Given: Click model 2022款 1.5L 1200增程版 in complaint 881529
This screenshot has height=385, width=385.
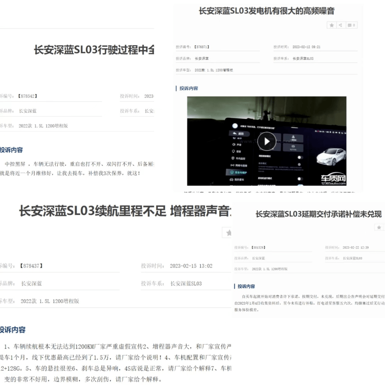Looking at the screenshot, I should pos(269,269).
